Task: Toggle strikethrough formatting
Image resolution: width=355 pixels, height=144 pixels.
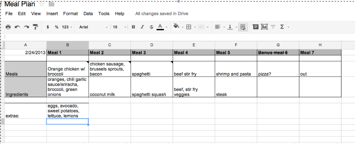Action: click(152, 27)
